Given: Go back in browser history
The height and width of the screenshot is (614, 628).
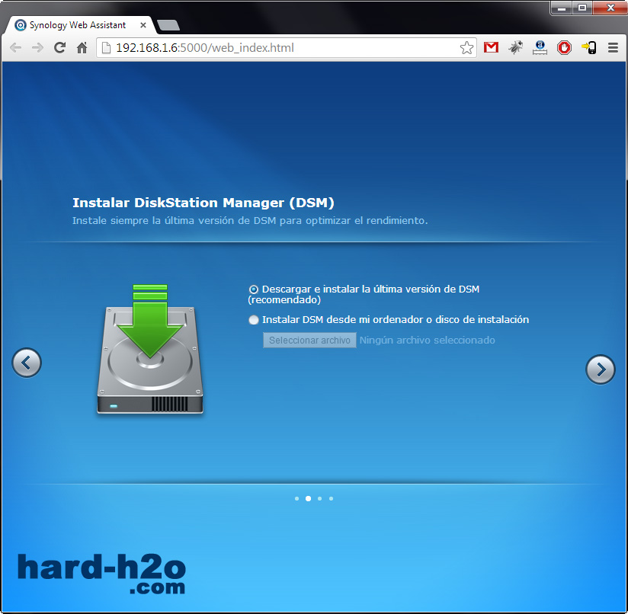Looking at the screenshot, I should [15, 48].
